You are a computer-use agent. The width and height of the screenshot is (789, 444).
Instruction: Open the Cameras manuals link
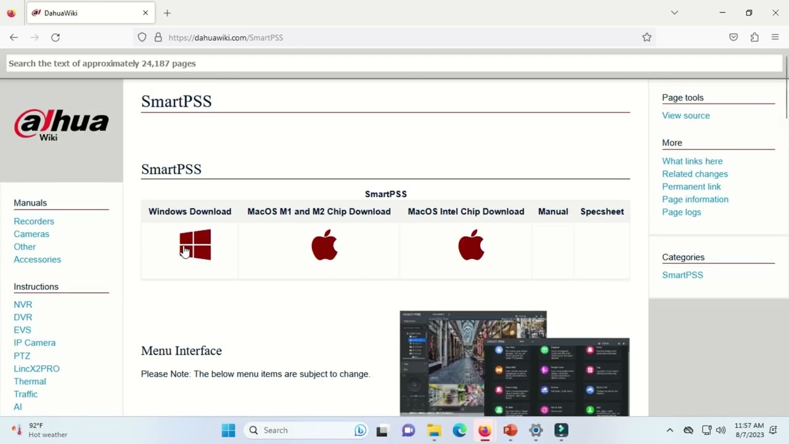pyautogui.click(x=31, y=234)
